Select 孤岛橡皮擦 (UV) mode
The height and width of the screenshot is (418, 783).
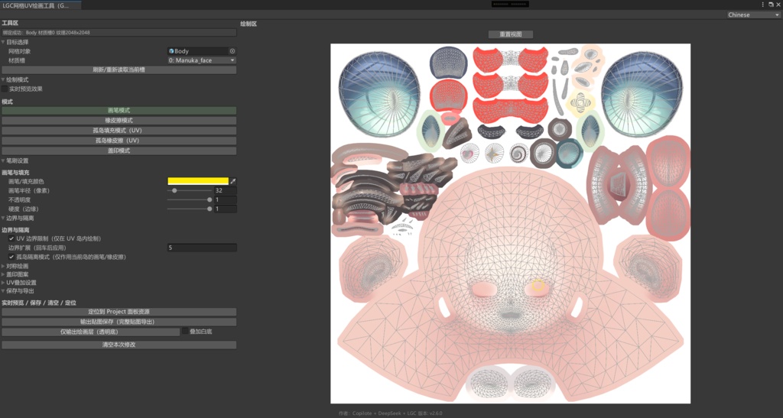pos(119,141)
